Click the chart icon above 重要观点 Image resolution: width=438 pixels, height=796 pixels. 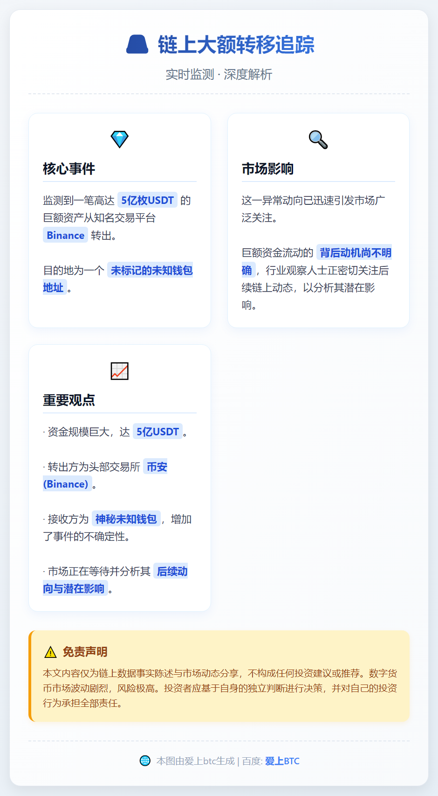pyautogui.click(x=120, y=371)
